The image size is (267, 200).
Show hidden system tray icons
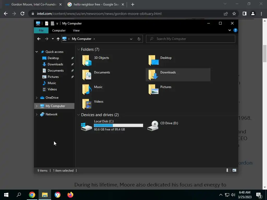click(x=221, y=195)
